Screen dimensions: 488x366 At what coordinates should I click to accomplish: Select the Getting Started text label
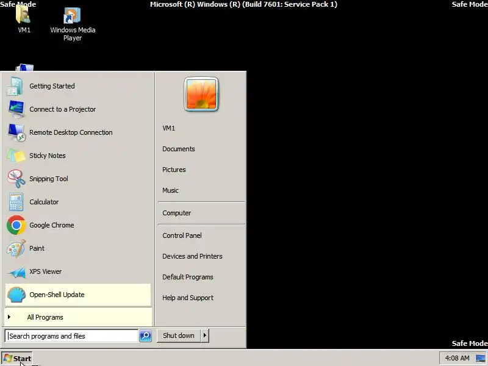click(52, 86)
